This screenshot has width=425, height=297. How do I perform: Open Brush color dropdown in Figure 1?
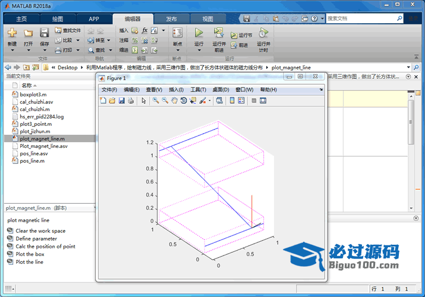click(209, 101)
